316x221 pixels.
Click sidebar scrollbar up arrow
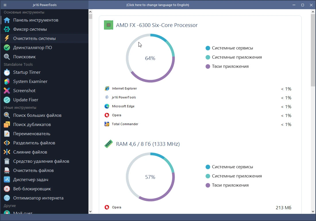click(x=90, y=12)
